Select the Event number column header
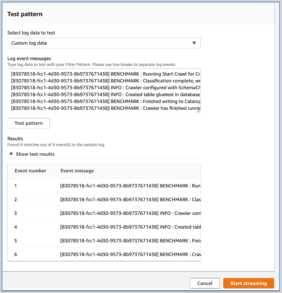This screenshot has height=293, width=282. click(30, 171)
